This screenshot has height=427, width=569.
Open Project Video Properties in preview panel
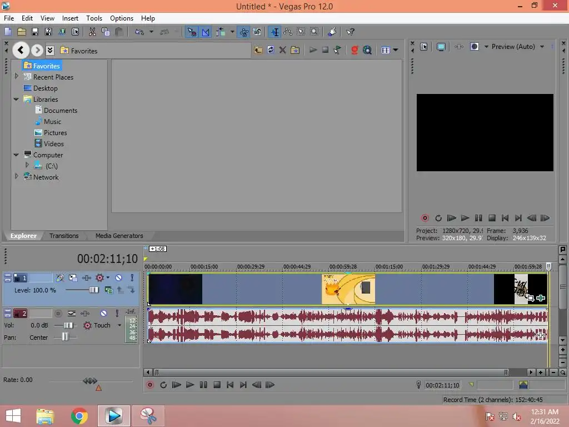point(423,47)
